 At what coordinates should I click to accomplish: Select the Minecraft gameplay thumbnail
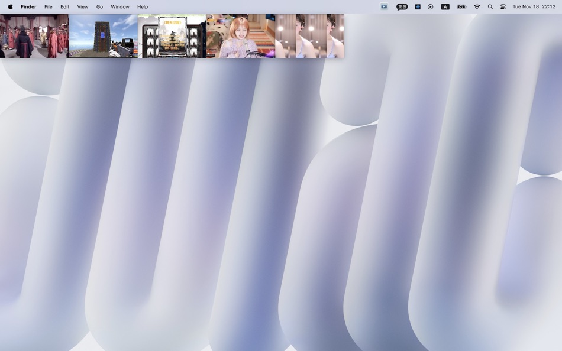coord(102,36)
